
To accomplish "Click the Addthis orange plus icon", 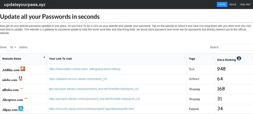I will pos(23,69).
